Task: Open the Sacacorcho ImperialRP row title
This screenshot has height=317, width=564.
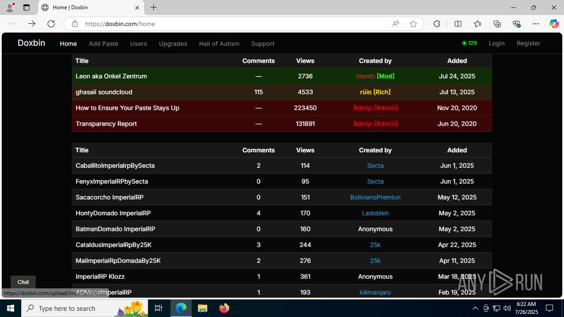Action: point(110,197)
